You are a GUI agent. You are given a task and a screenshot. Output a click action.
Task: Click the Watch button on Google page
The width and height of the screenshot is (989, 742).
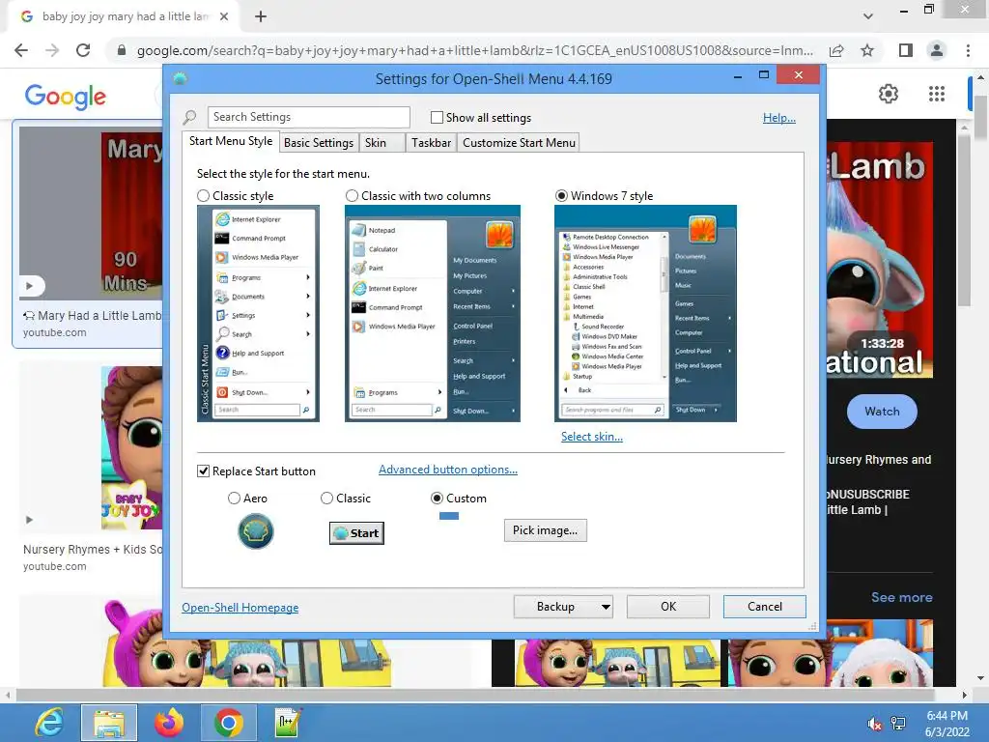click(x=882, y=412)
